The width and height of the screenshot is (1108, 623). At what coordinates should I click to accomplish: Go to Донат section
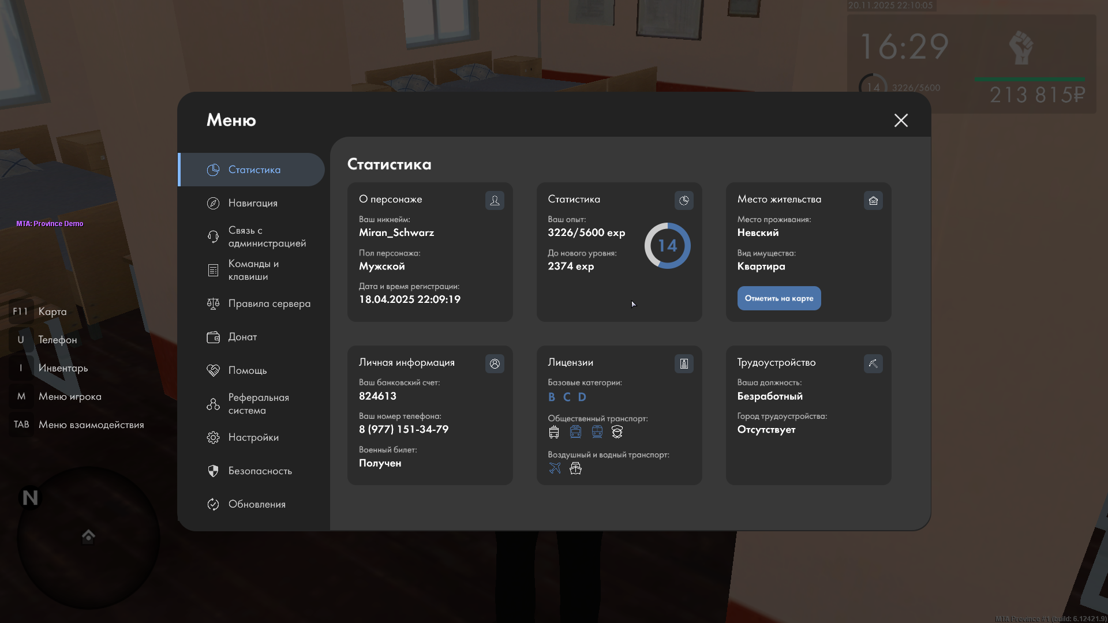[x=242, y=337]
